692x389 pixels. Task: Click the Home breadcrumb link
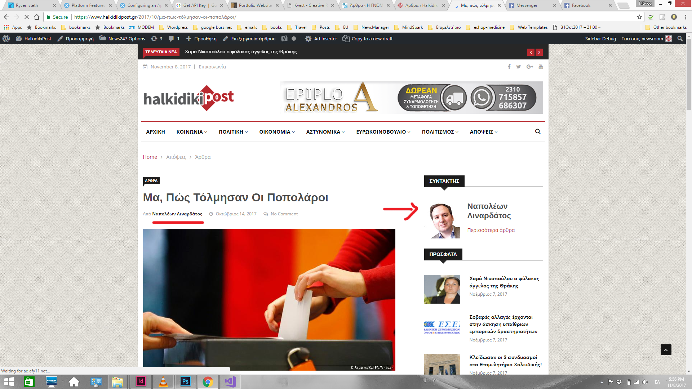click(150, 157)
